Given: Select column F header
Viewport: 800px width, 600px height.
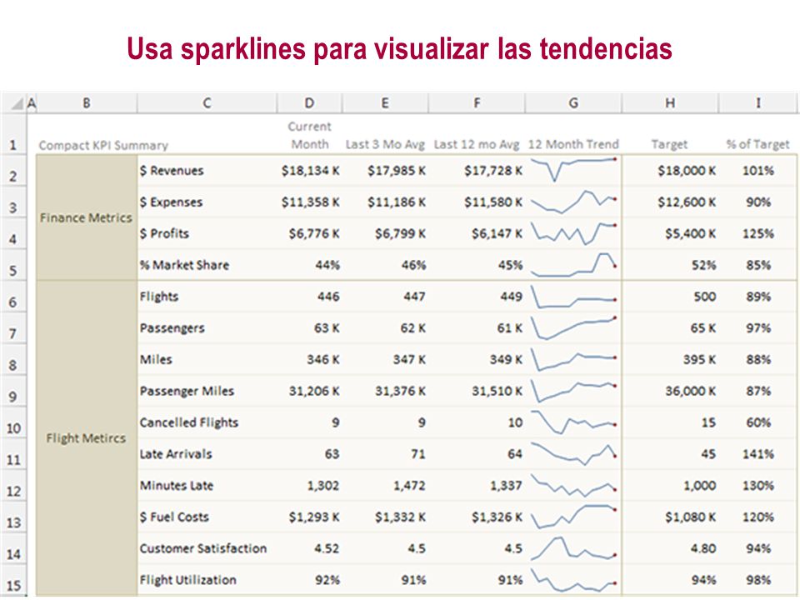Looking at the screenshot, I should pos(477,103).
